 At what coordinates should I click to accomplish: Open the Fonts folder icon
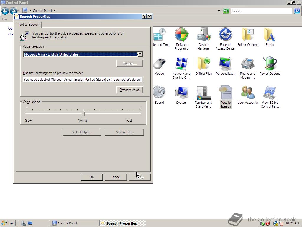[270, 37]
